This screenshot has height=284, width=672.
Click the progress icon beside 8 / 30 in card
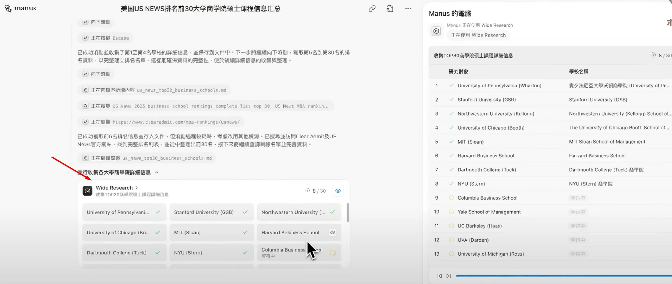click(x=307, y=191)
